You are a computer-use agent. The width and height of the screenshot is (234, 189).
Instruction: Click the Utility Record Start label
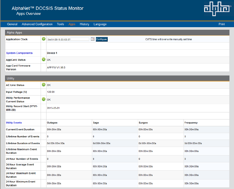(x=22, y=108)
